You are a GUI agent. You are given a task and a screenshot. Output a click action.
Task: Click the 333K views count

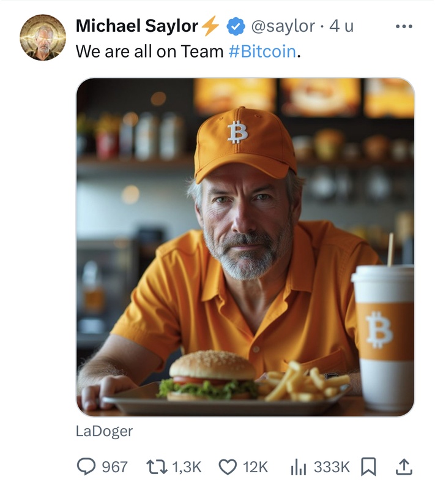click(x=332, y=467)
